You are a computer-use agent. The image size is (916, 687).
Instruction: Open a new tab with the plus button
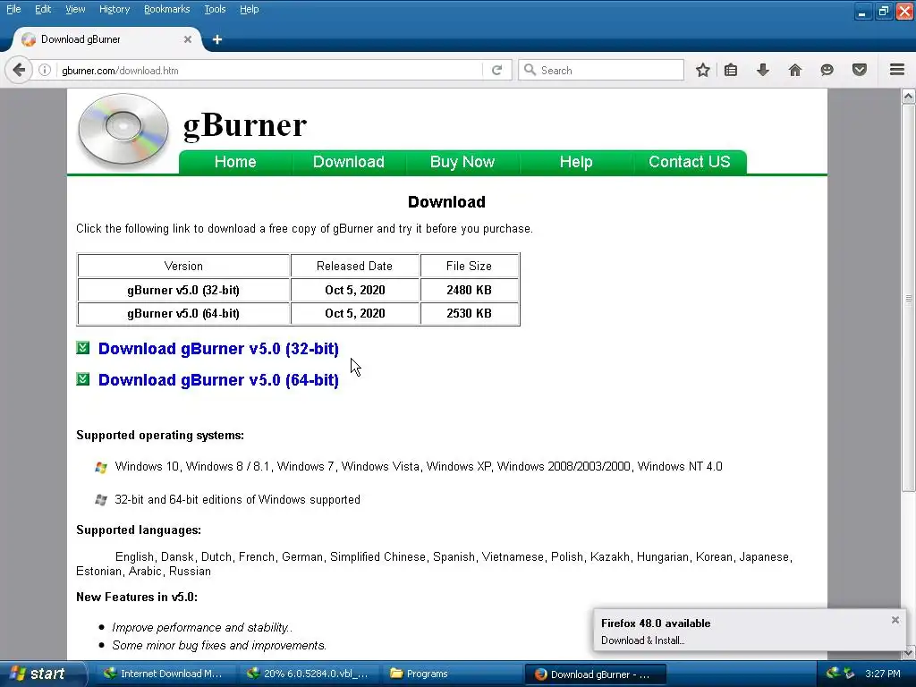[217, 39]
